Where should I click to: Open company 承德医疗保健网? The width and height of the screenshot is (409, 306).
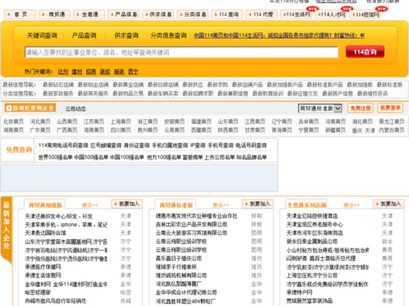point(43,267)
